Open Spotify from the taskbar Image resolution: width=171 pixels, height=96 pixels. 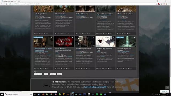tap(97, 94)
